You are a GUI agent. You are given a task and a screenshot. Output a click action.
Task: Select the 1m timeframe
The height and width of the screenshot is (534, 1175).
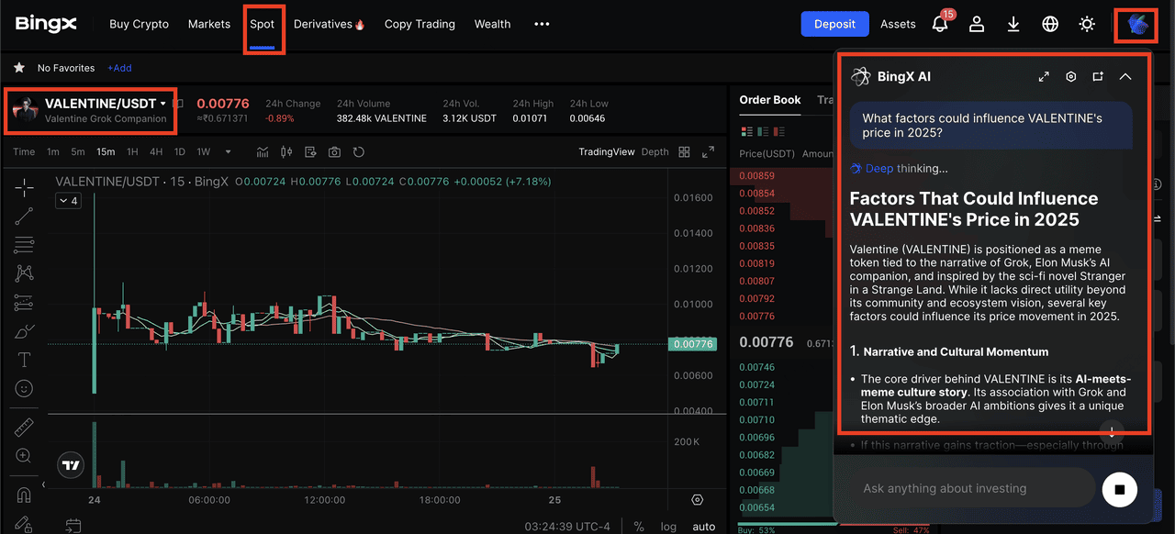pos(53,152)
